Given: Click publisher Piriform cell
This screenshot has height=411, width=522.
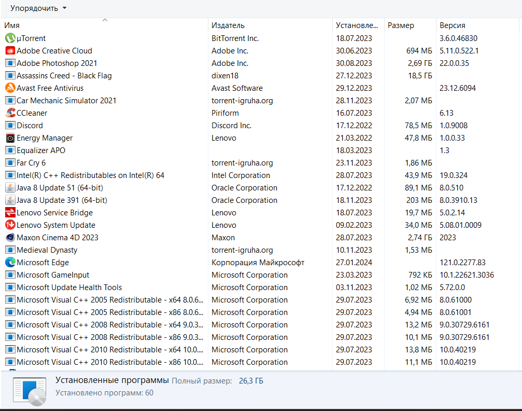Looking at the screenshot, I should pos(225,113).
